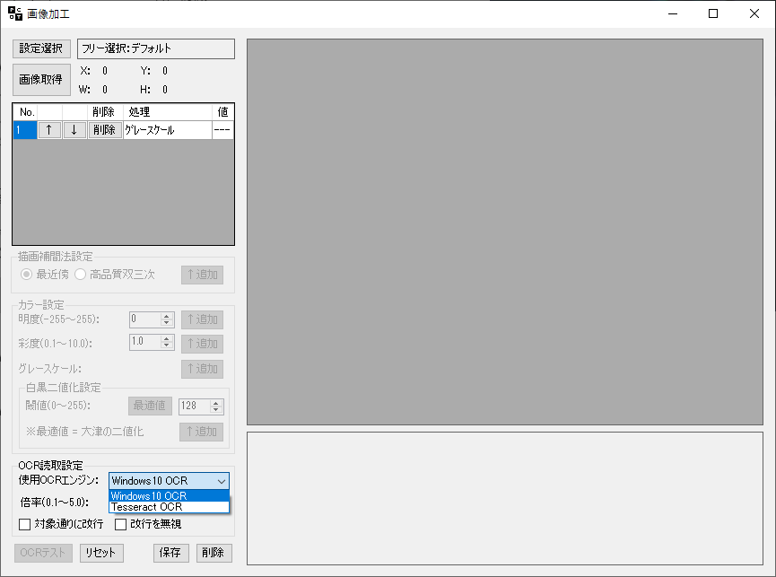Image resolution: width=776 pixels, height=577 pixels.
Task: Click the up spinner on the 閾値 value 128
Action: tap(218, 402)
